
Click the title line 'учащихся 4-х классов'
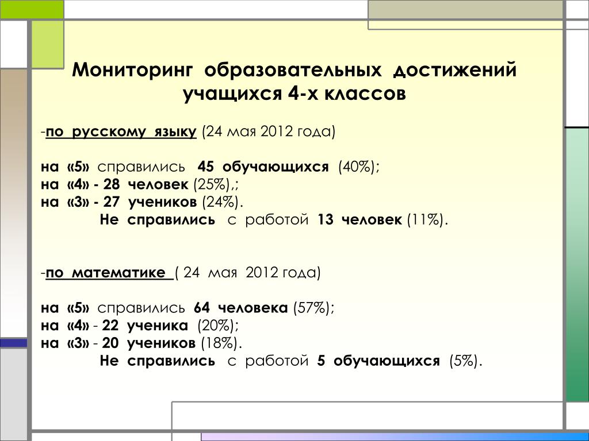click(x=294, y=94)
